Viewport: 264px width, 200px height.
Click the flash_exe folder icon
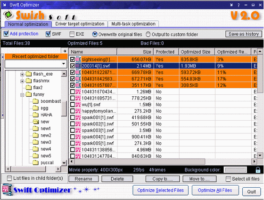[29, 74]
